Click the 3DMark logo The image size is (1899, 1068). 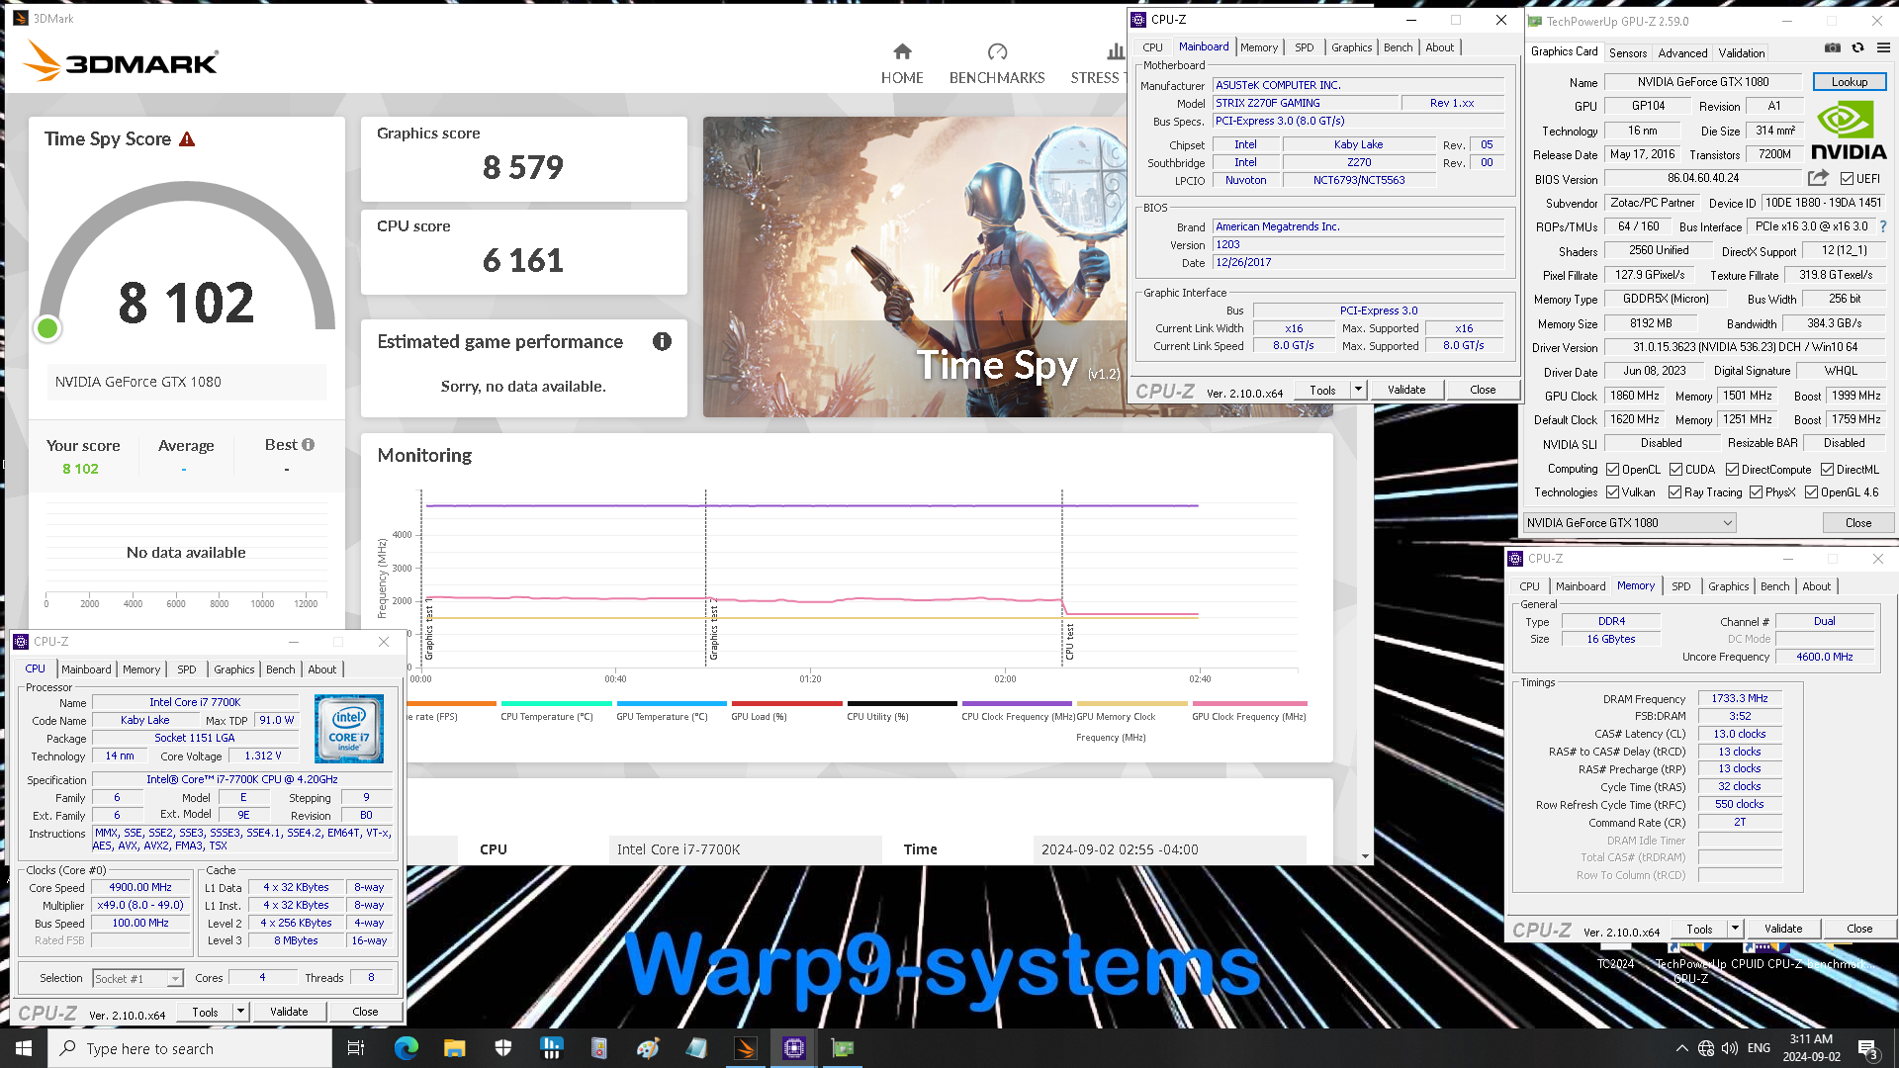(x=121, y=61)
